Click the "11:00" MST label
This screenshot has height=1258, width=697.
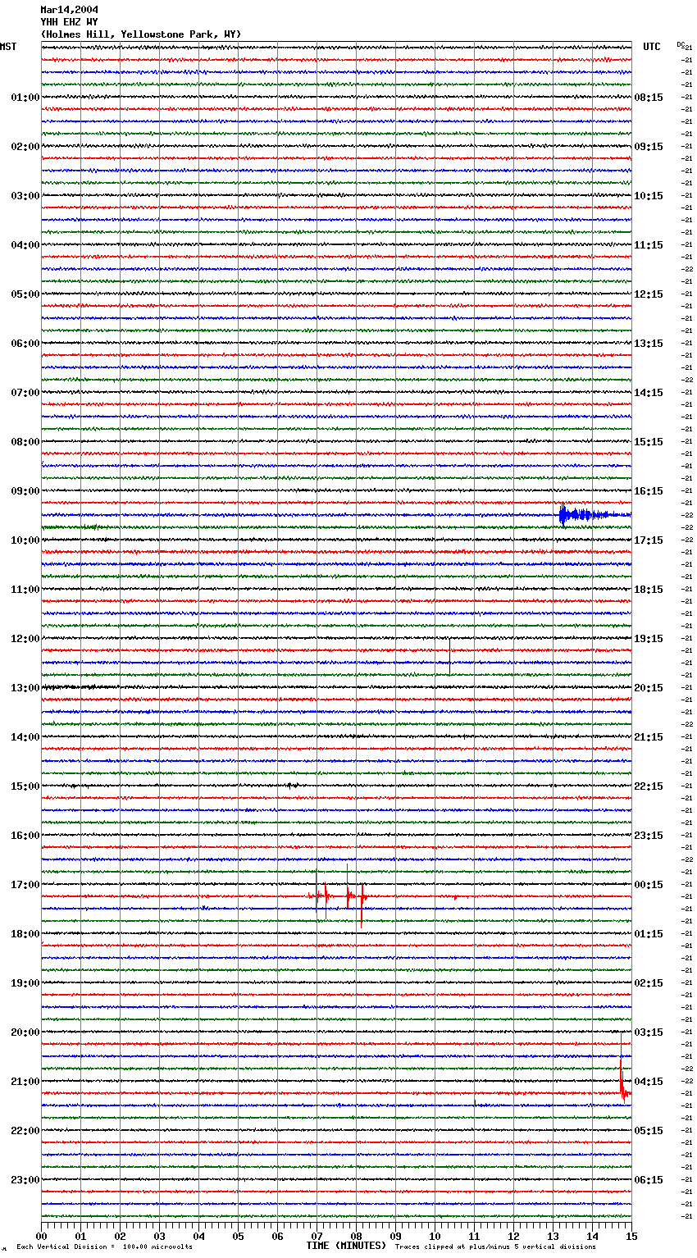[x=25, y=590]
